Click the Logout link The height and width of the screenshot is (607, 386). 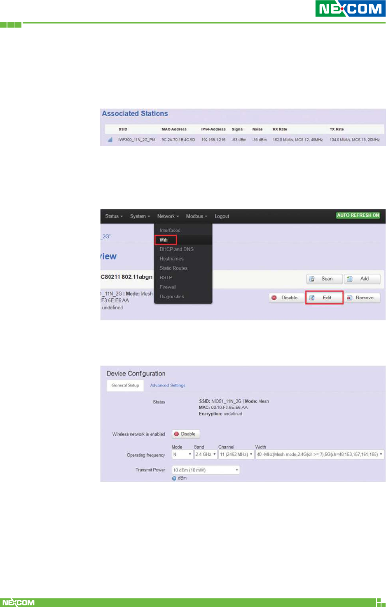222,216
